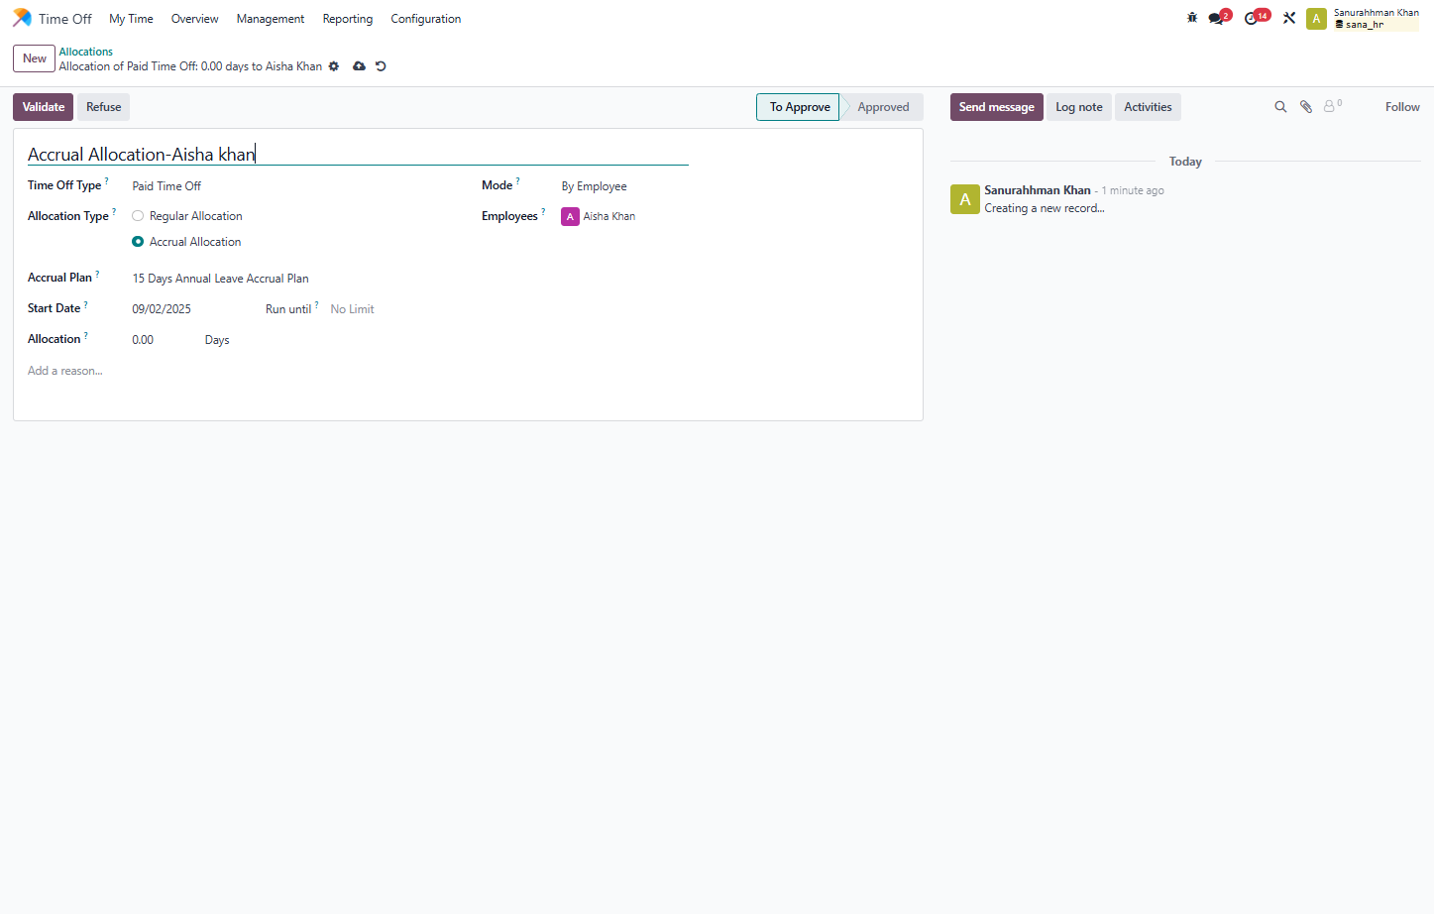
Task: Click the 'Creating a new record...' message
Action: pos(1045,208)
